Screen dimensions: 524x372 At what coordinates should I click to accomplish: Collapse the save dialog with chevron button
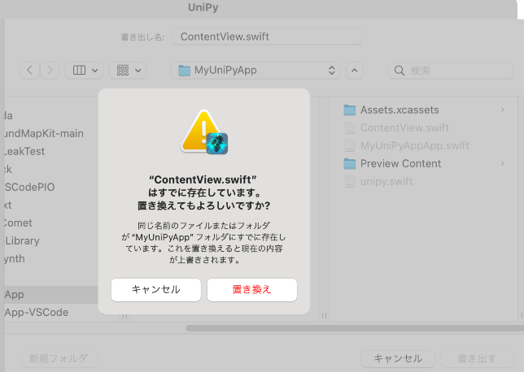tap(354, 71)
